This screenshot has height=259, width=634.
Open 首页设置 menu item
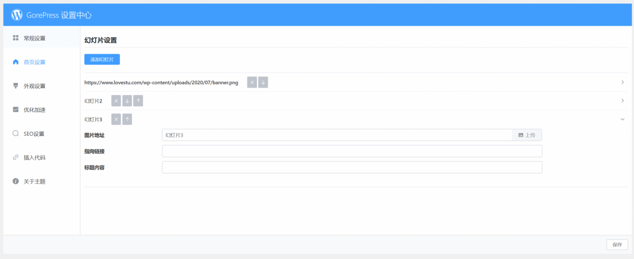[x=42, y=62]
